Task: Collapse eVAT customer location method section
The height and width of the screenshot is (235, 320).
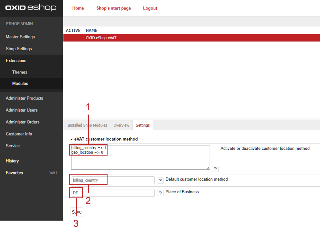Action: [x=72, y=139]
